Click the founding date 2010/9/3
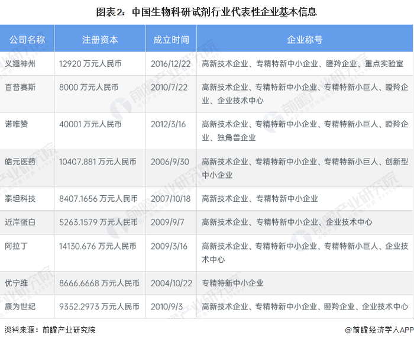This screenshot has width=414, height=342. [x=167, y=306]
